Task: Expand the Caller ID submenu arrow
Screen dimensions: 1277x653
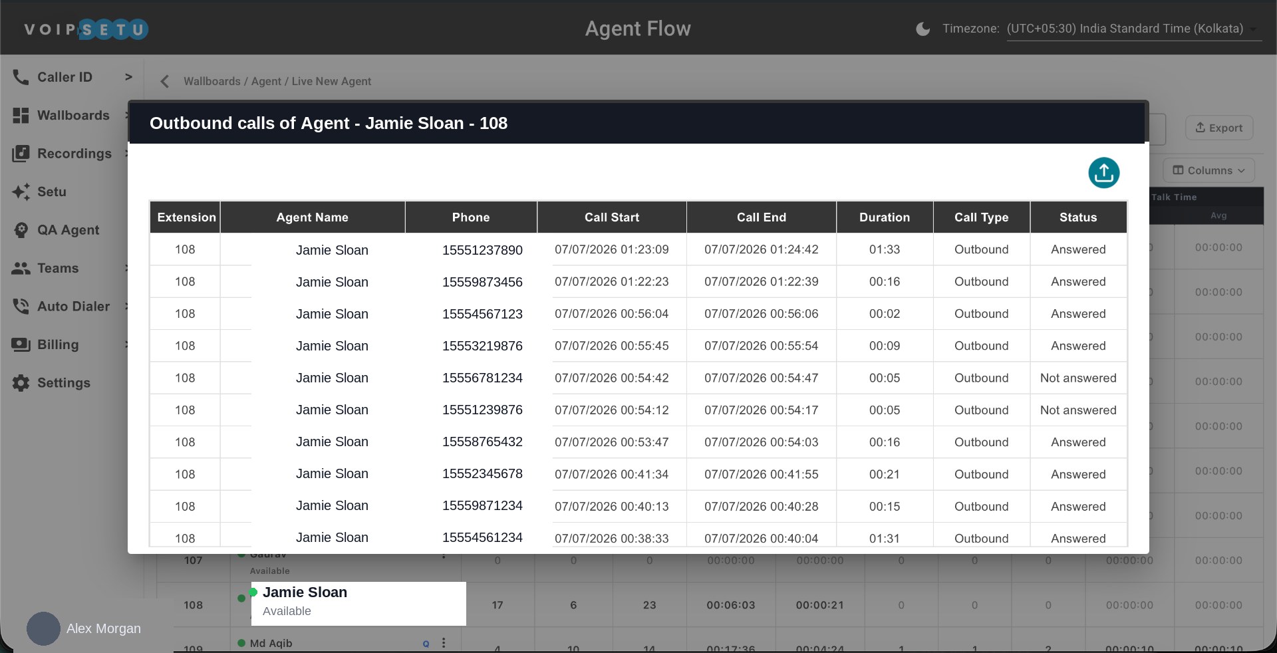Action: click(x=128, y=77)
